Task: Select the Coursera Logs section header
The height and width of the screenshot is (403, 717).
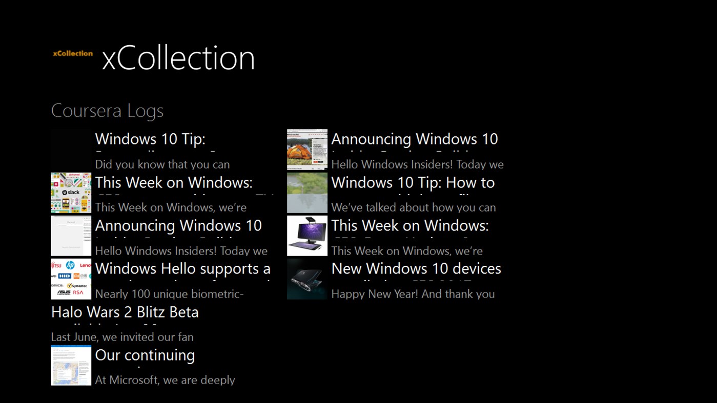Action: point(107,111)
